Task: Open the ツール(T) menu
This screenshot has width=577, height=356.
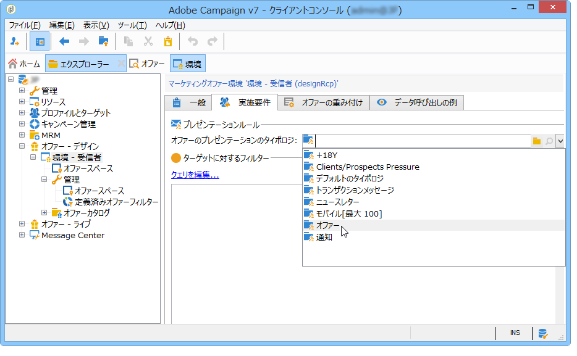Action: pyautogui.click(x=132, y=25)
